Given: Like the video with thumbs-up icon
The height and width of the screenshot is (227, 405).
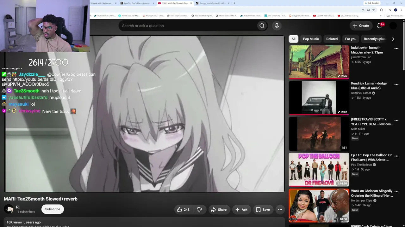Looking at the screenshot, I should 184,210.
